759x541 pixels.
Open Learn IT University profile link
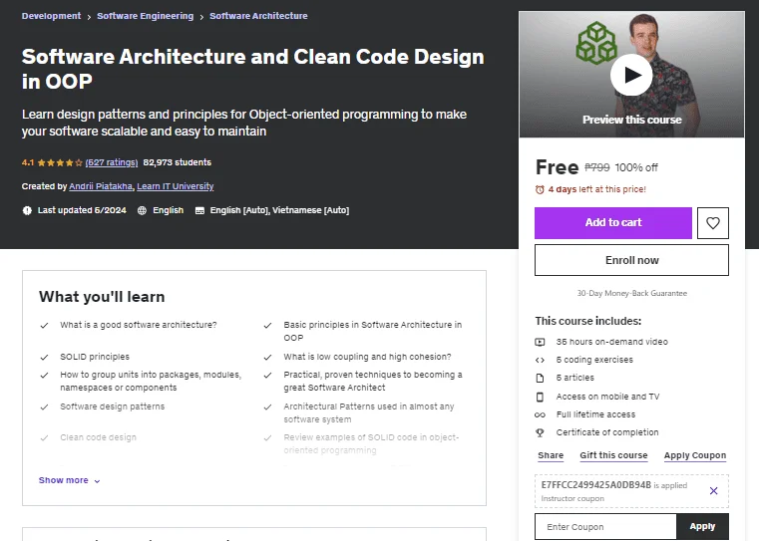[176, 186]
